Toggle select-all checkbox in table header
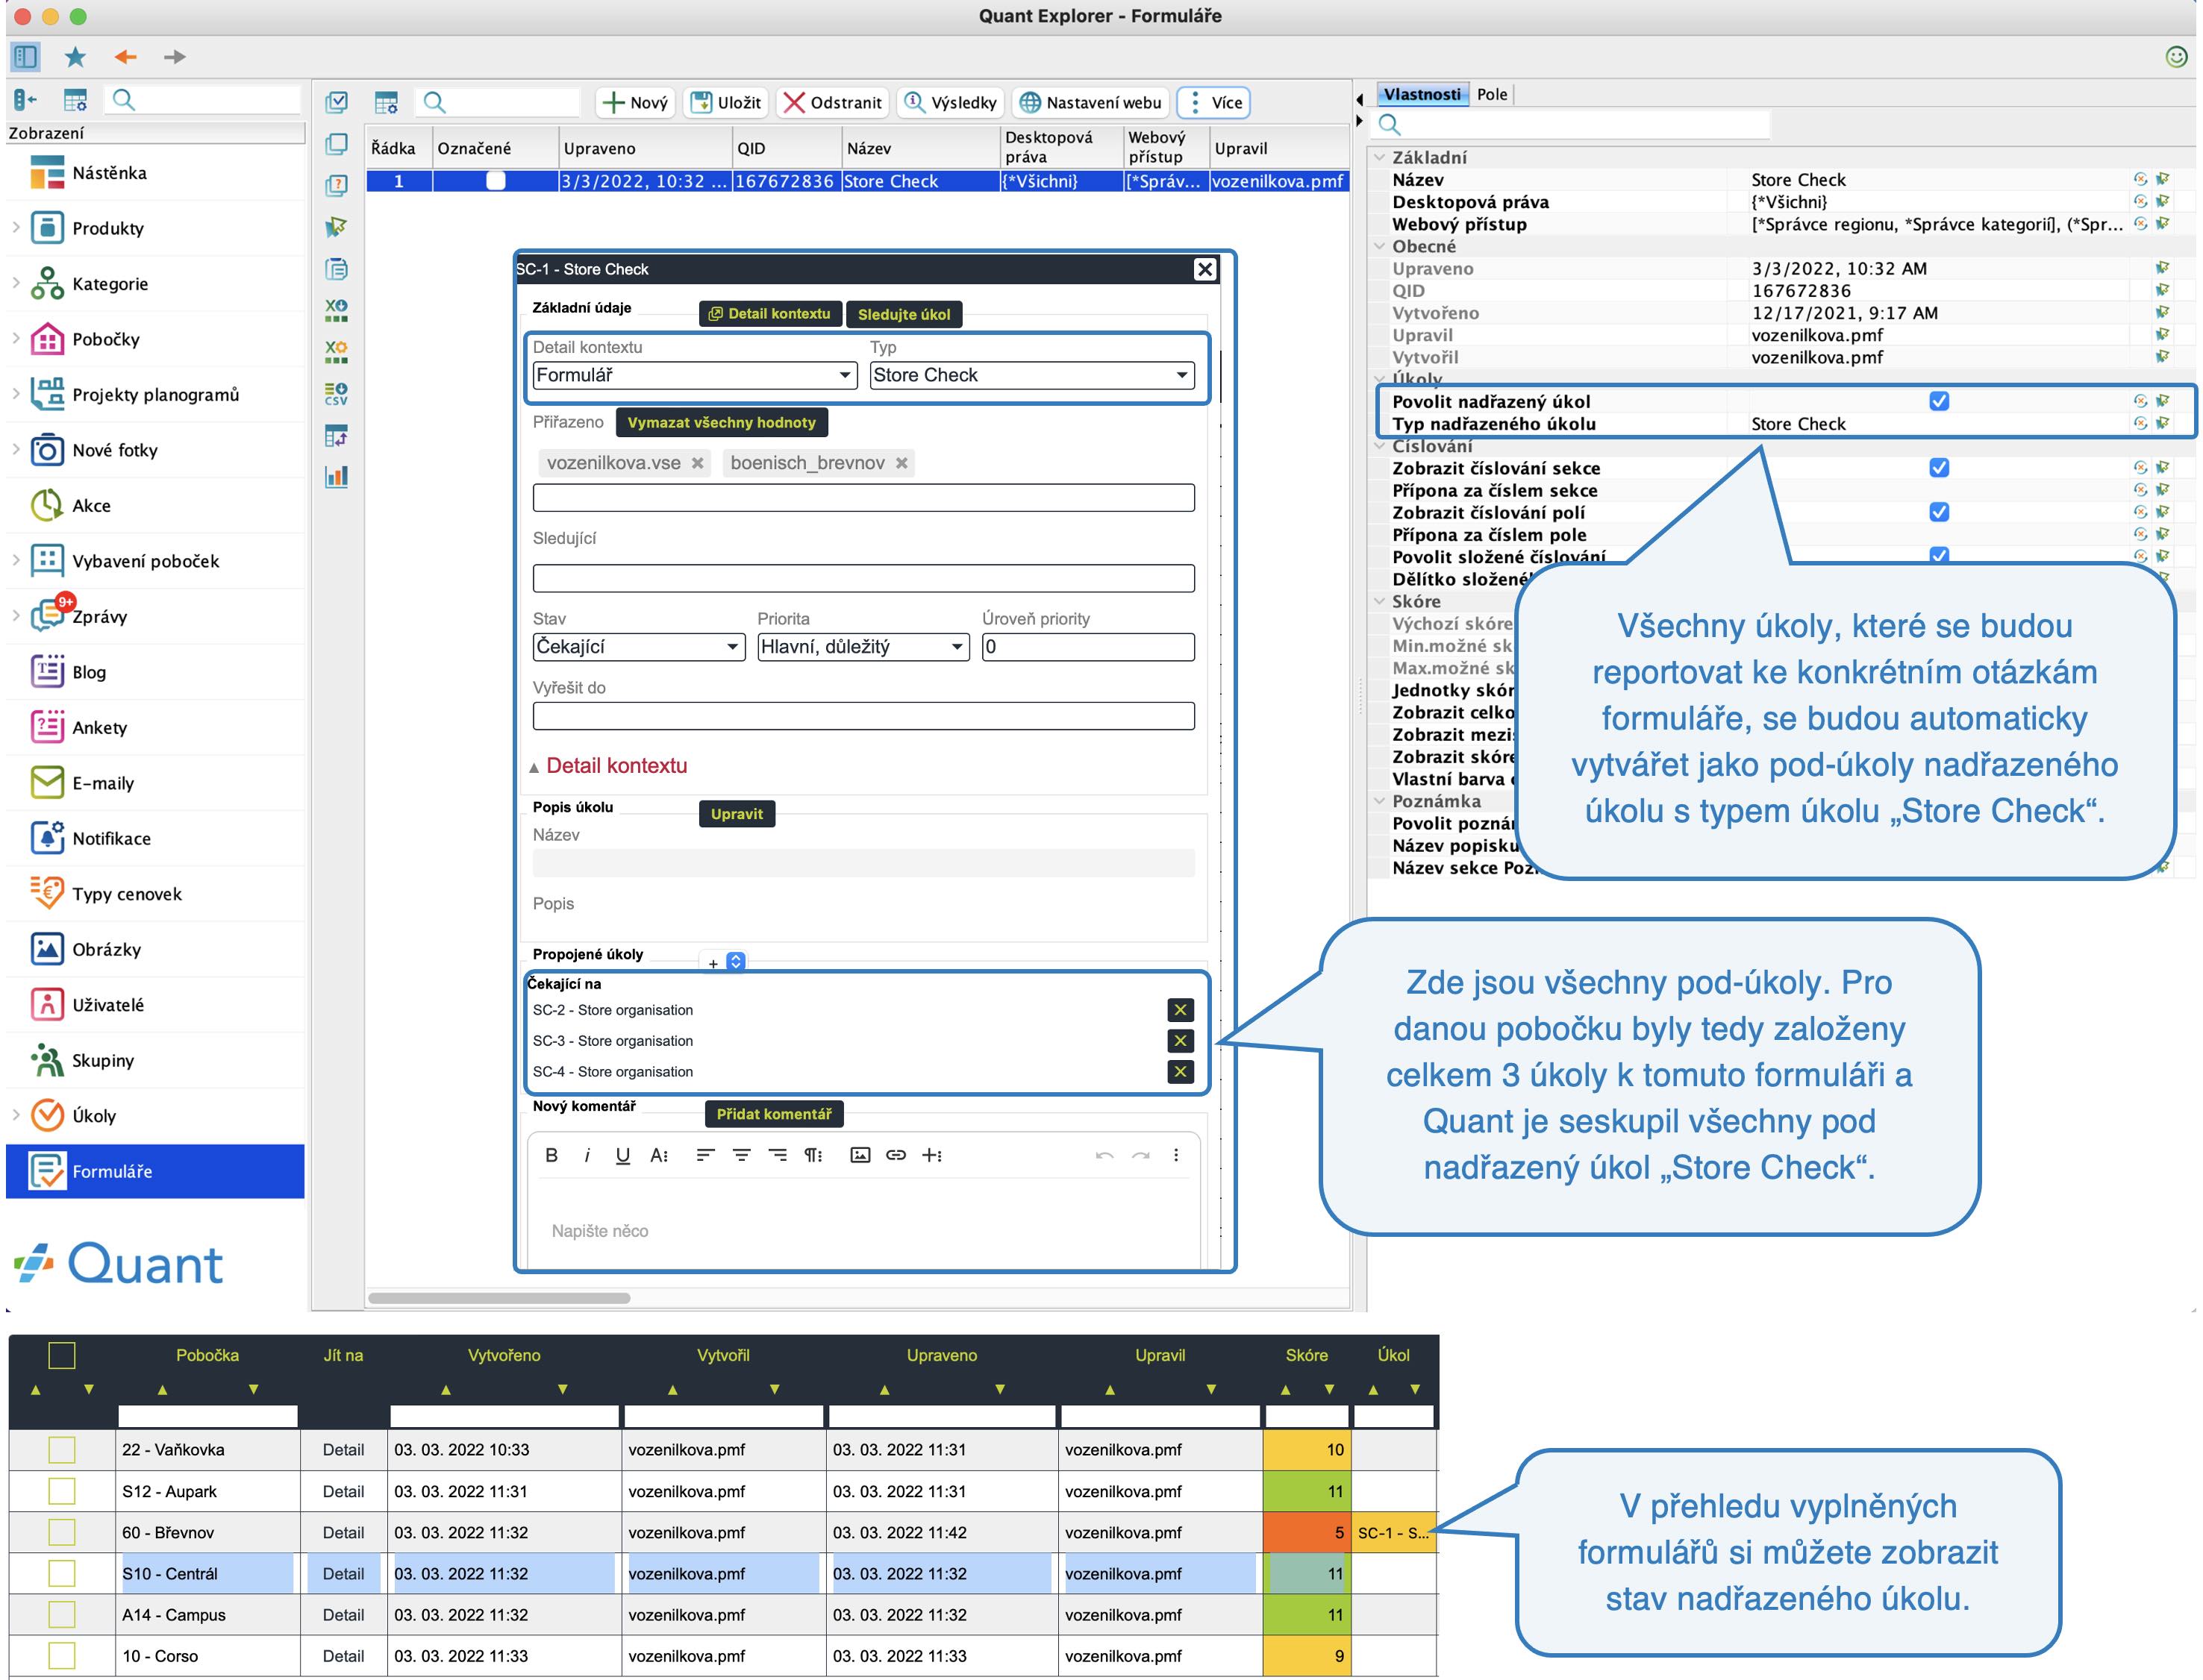 tap(62, 1356)
